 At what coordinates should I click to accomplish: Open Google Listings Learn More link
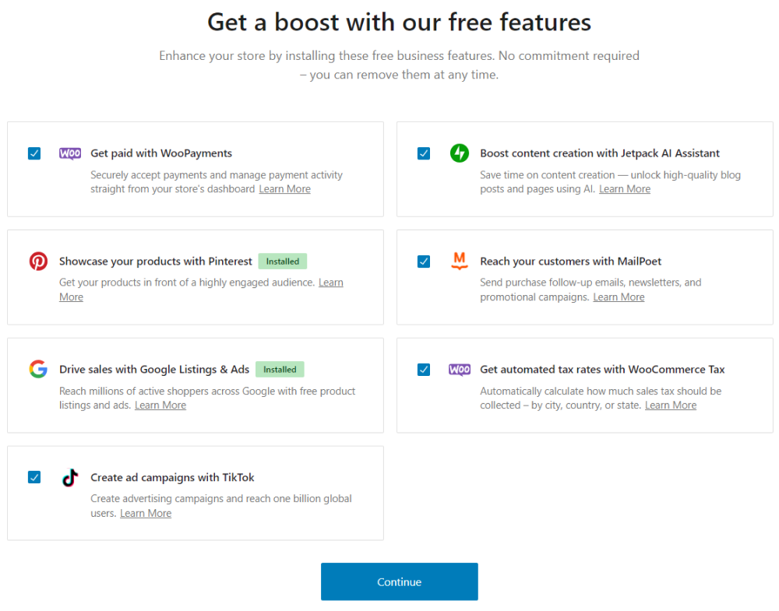click(160, 405)
